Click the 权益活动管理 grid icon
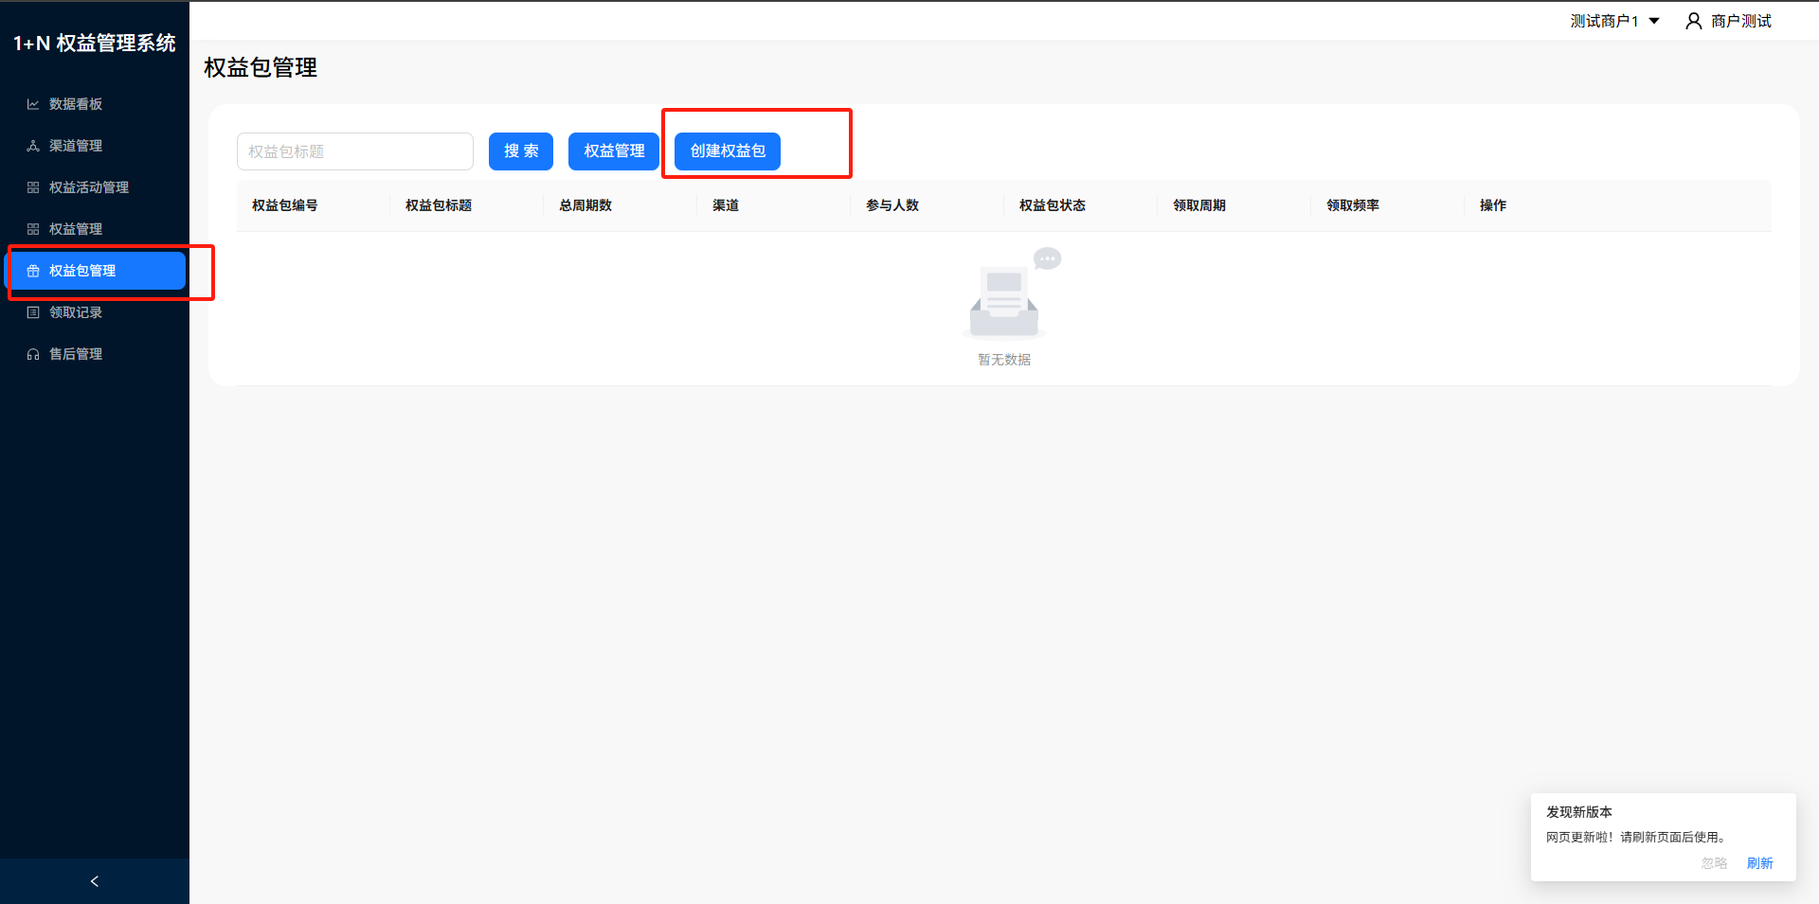 [33, 187]
